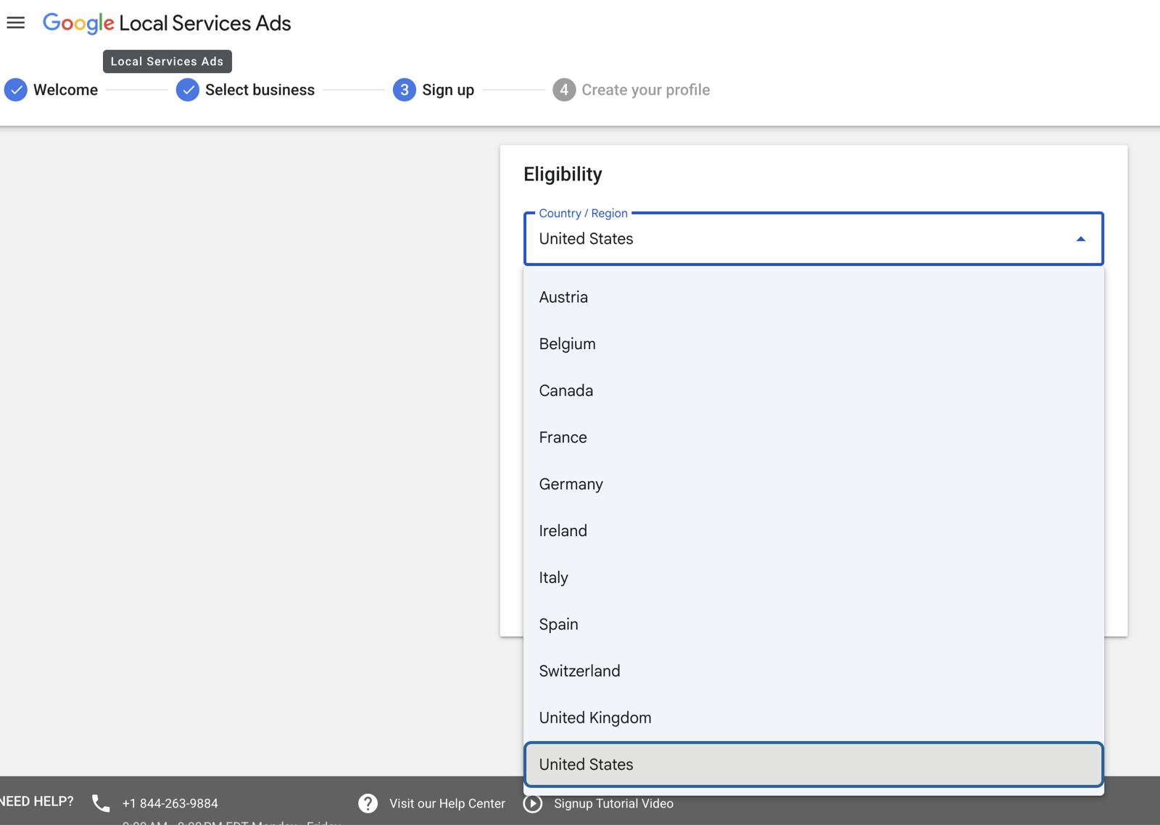Click the Google Local Services Ads logo
Image resolution: width=1160 pixels, height=825 pixels.
(x=167, y=23)
